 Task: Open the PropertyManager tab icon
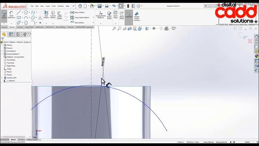coord(11,34)
